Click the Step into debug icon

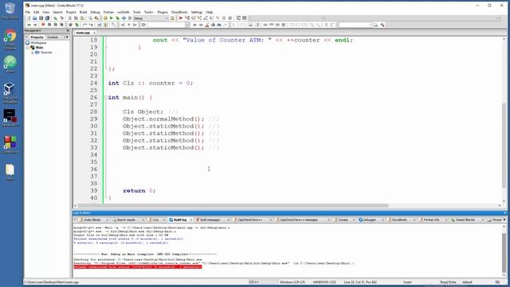(x=199, y=18)
